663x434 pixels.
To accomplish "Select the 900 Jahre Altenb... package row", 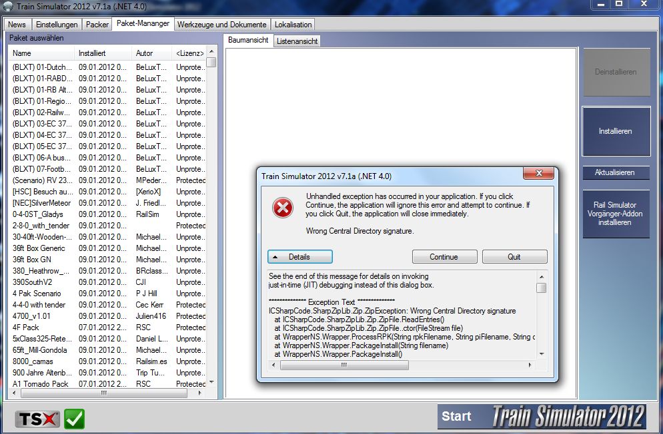I will tap(107, 373).
